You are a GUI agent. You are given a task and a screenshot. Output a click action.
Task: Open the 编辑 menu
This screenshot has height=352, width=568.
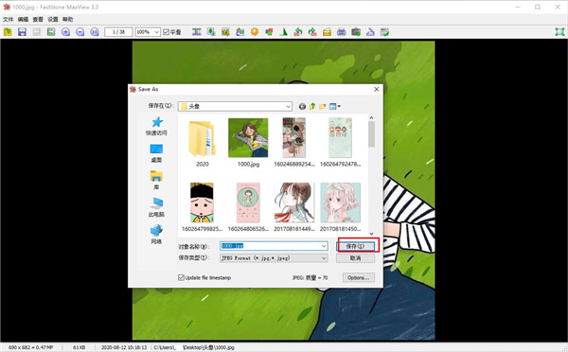[23, 19]
